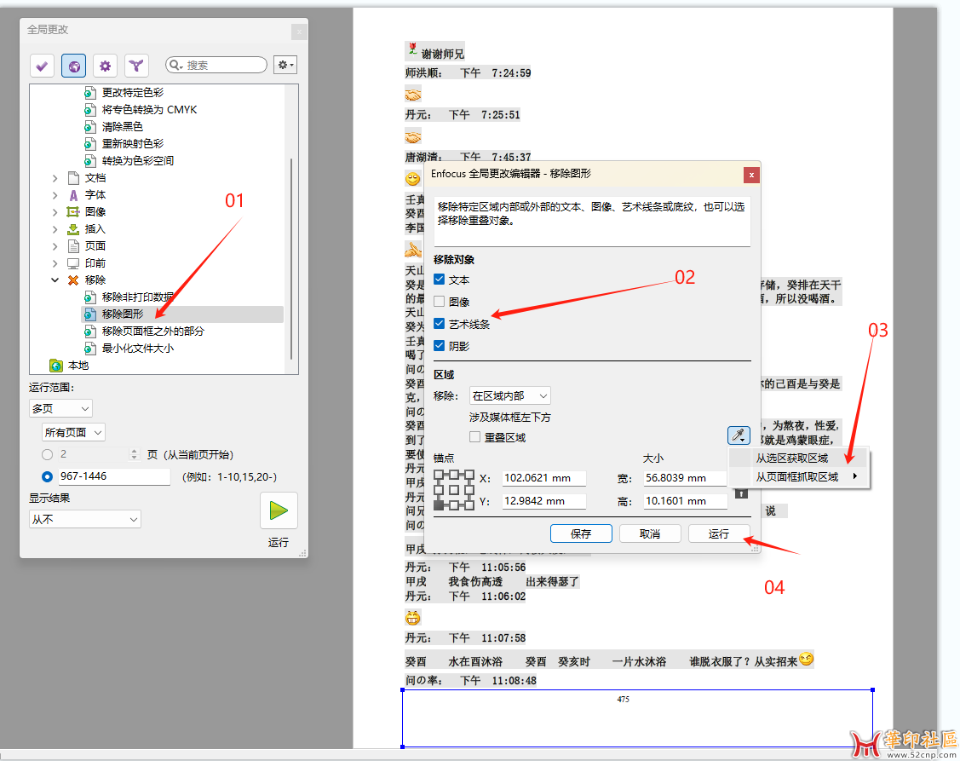
Task: Click the bottom-left anchor point in grid
Action: coord(439,505)
